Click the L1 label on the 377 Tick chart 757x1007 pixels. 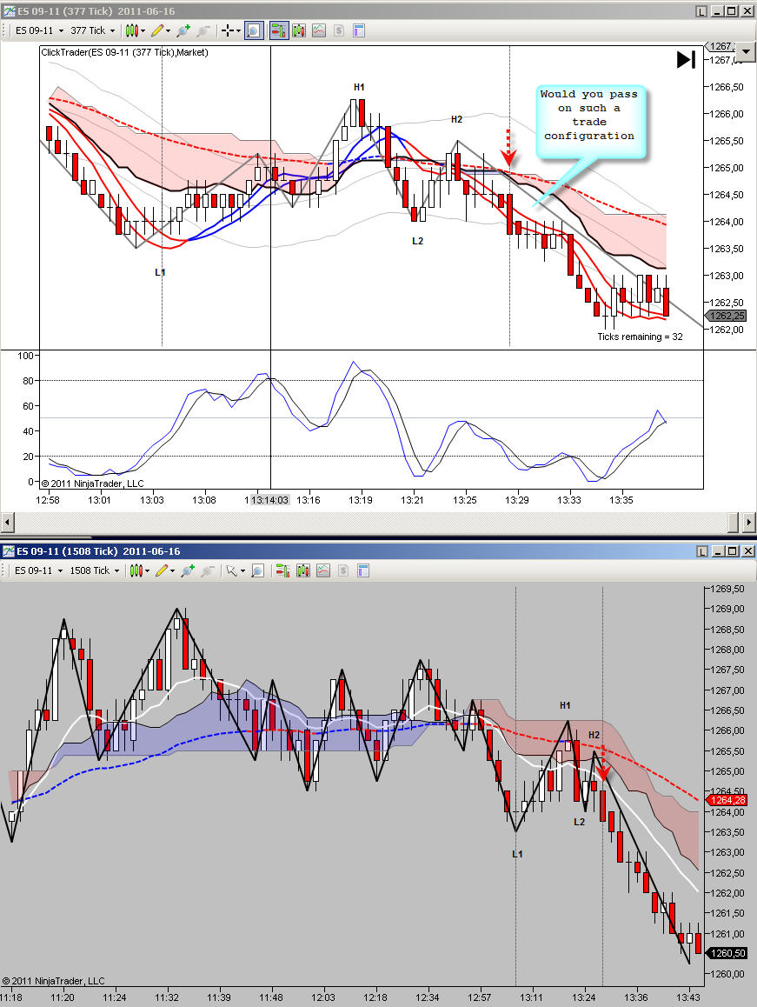(x=160, y=272)
